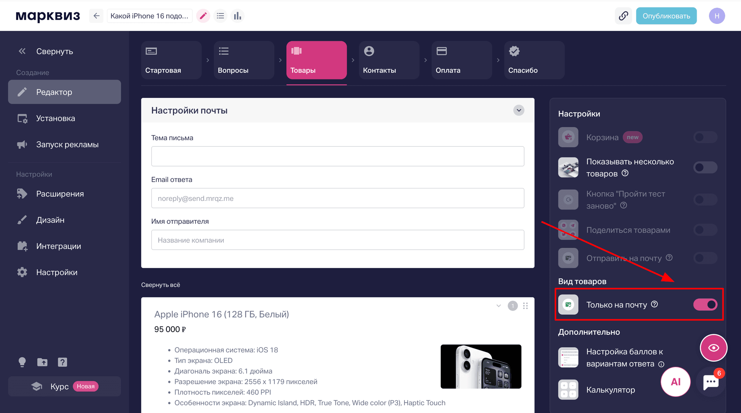Disable the Только на почту toggle

[x=705, y=304]
